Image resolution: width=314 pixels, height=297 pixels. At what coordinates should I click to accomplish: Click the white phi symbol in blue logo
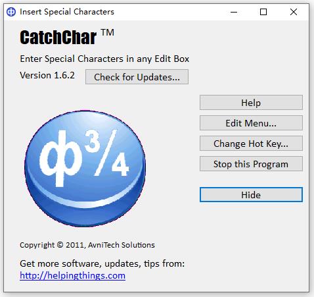[60, 158]
